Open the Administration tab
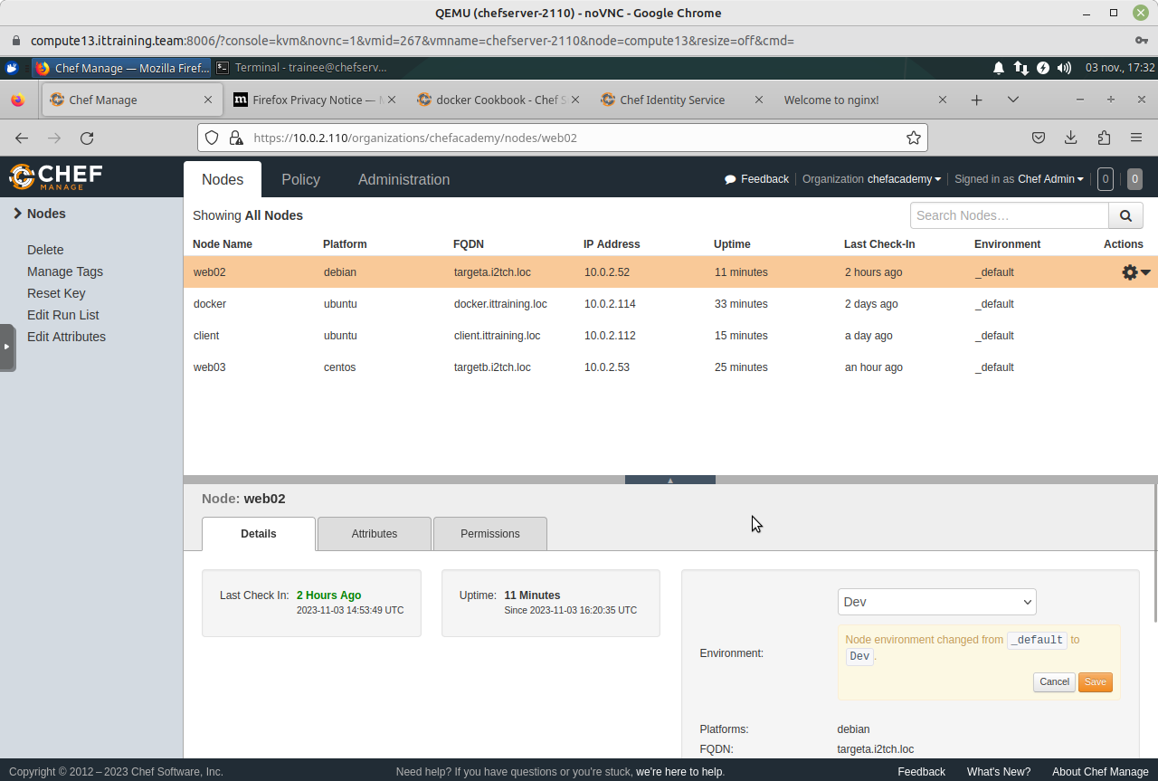 [x=403, y=179]
